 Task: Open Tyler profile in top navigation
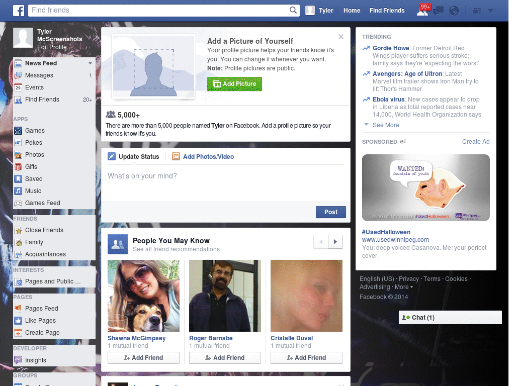(319, 11)
